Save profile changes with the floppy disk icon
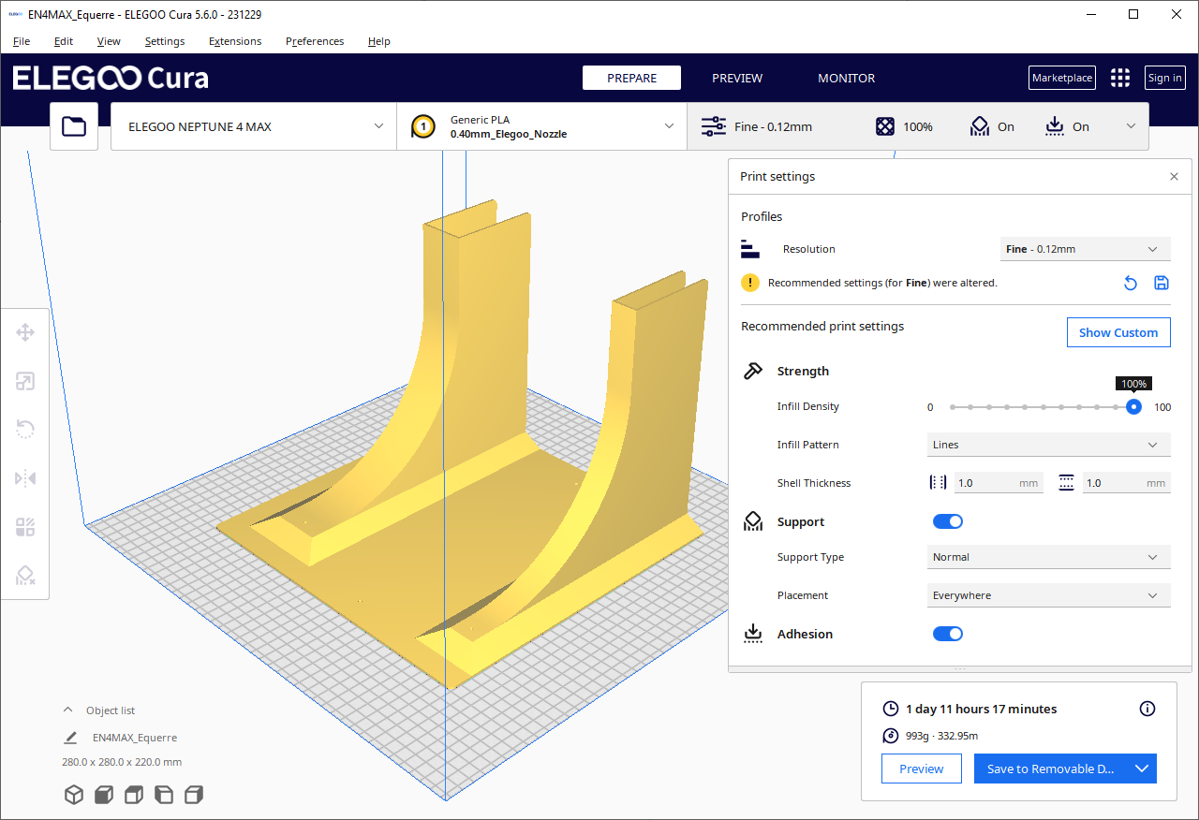This screenshot has width=1199, height=820. [1161, 283]
